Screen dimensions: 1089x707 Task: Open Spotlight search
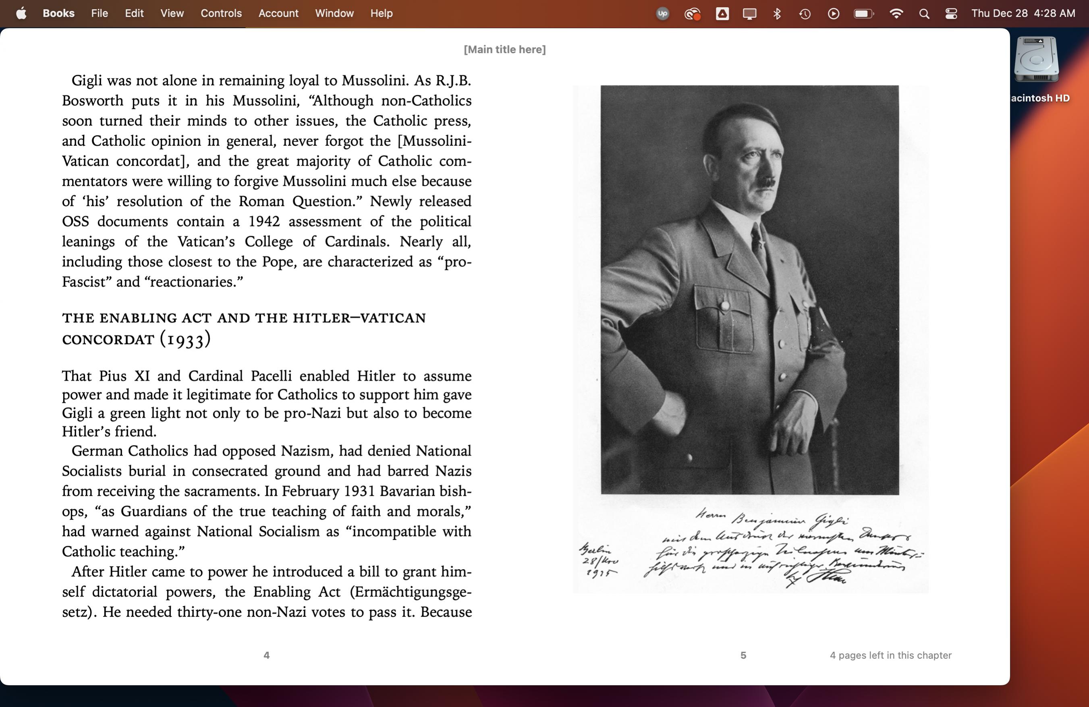click(x=924, y=14)
